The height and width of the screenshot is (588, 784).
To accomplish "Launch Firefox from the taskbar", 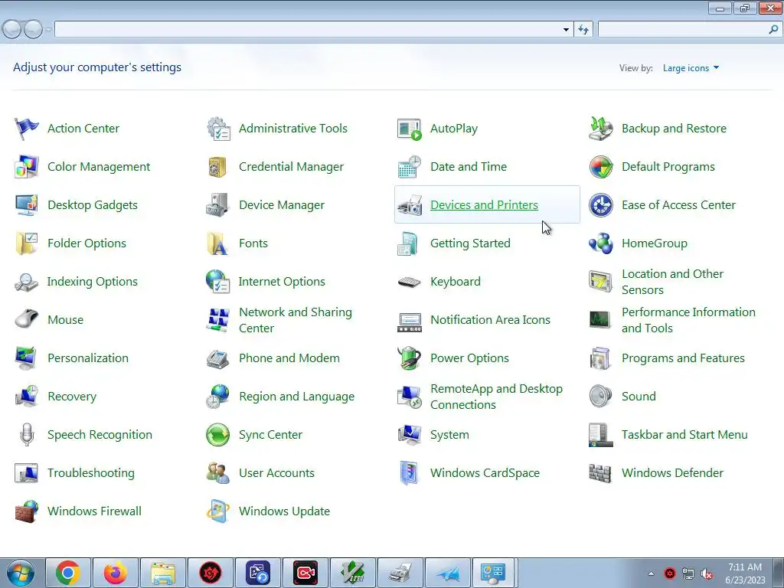I will pyautogui.click(x=116, y=573).
